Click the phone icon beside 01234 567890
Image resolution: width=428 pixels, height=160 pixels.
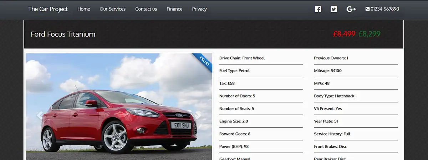pyautogui.click(x=367, y=9)
